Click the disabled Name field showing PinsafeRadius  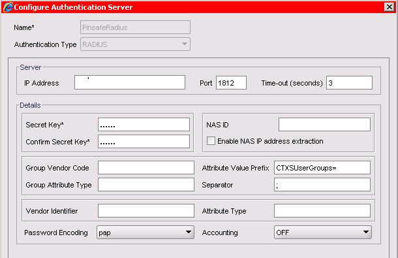[135, 27]
